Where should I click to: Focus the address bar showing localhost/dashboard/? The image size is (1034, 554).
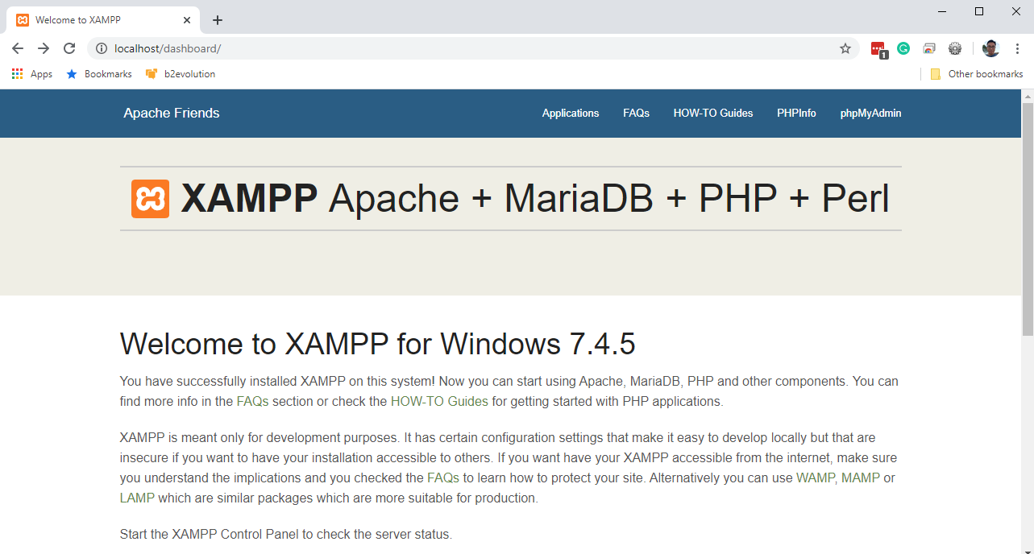tap(471, 48)
